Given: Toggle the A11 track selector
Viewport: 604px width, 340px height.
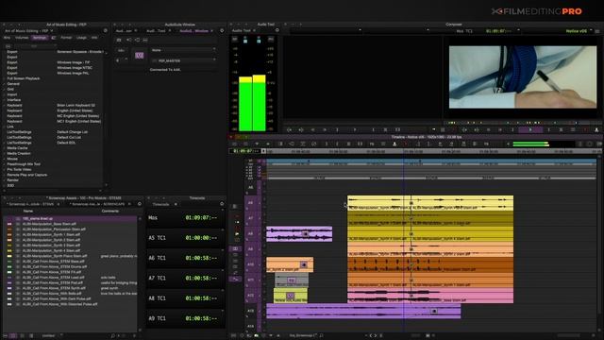Looking at the screenshot, I should click(250, 280).
